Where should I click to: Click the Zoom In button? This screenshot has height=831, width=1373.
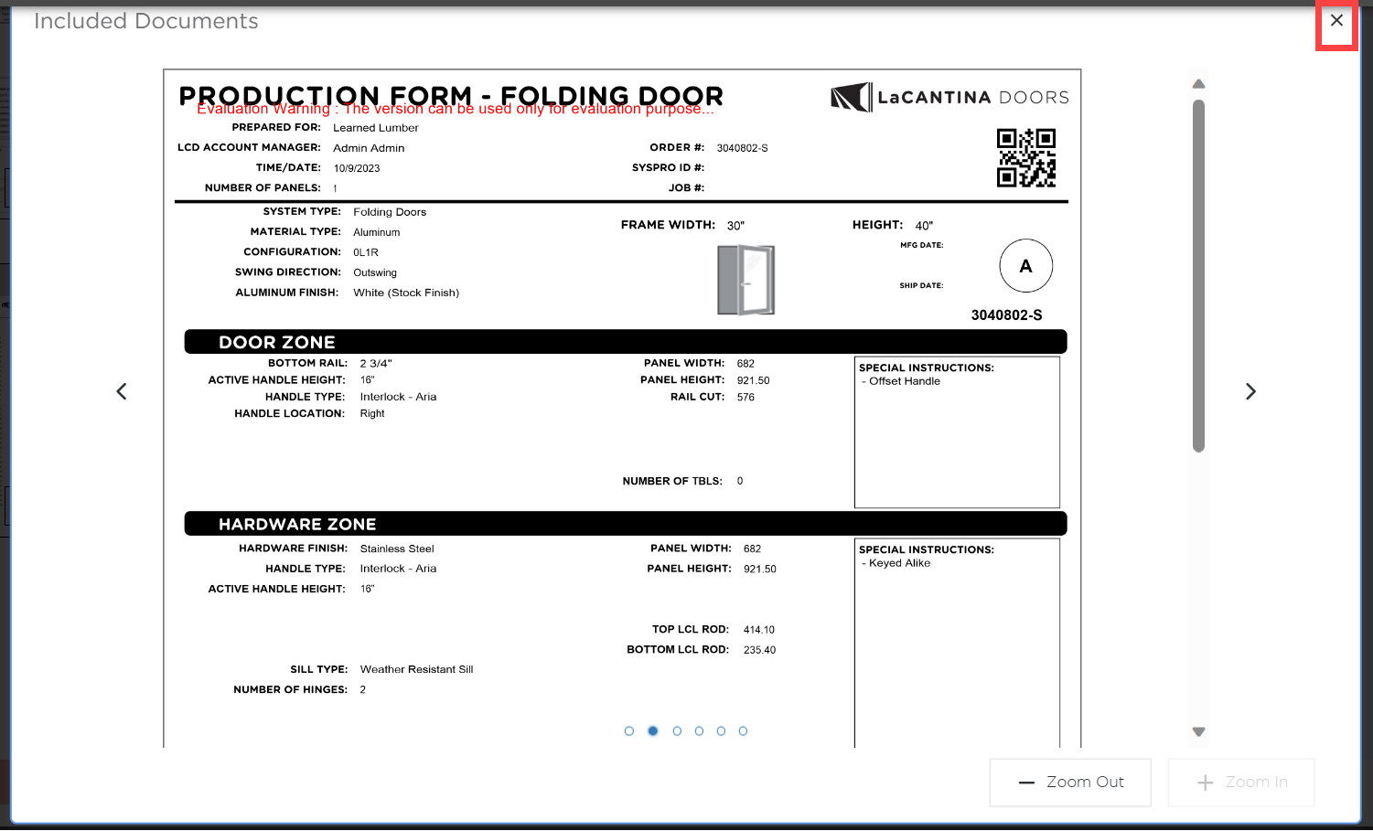pyautogui.click(x=1241, y=783)
